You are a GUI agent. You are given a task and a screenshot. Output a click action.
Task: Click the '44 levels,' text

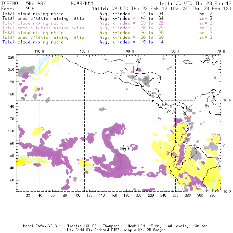[178, 226]
